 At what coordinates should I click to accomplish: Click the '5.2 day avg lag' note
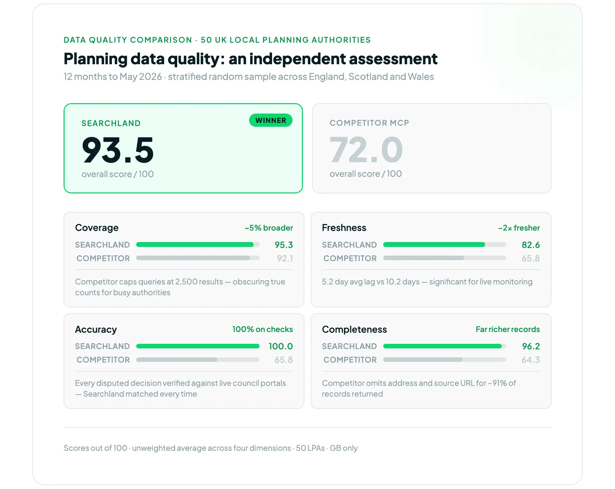[x=427, y=282]
